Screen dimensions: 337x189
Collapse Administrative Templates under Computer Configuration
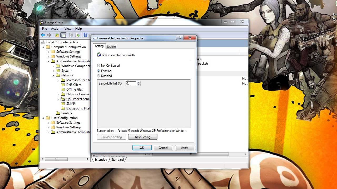48,61
